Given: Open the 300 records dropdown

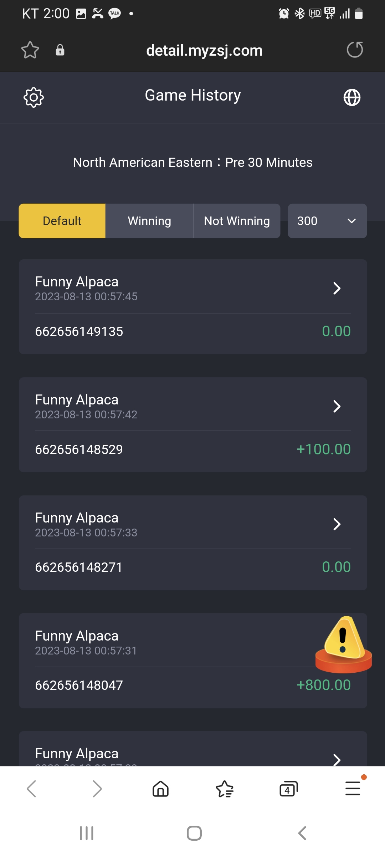Looking at the screenshot, I should point(327,221).
